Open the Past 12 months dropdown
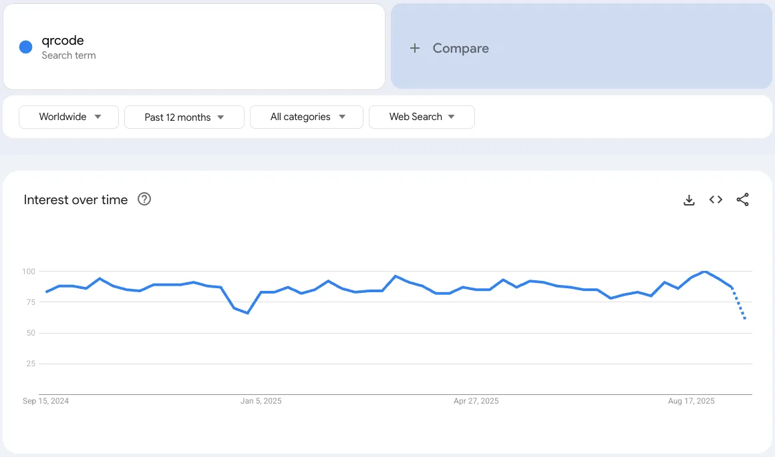 (184, 117)
